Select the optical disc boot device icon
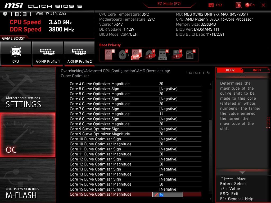271x203 pixels. [123, 55]
